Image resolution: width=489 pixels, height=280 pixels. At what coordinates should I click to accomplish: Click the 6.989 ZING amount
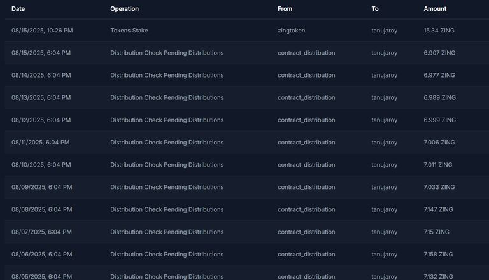[x=439, y=97]
